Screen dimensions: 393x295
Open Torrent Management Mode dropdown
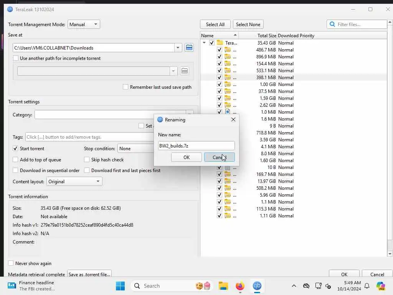[x=84, y=24]
